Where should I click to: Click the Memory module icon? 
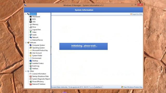click(x=31, y=25)
